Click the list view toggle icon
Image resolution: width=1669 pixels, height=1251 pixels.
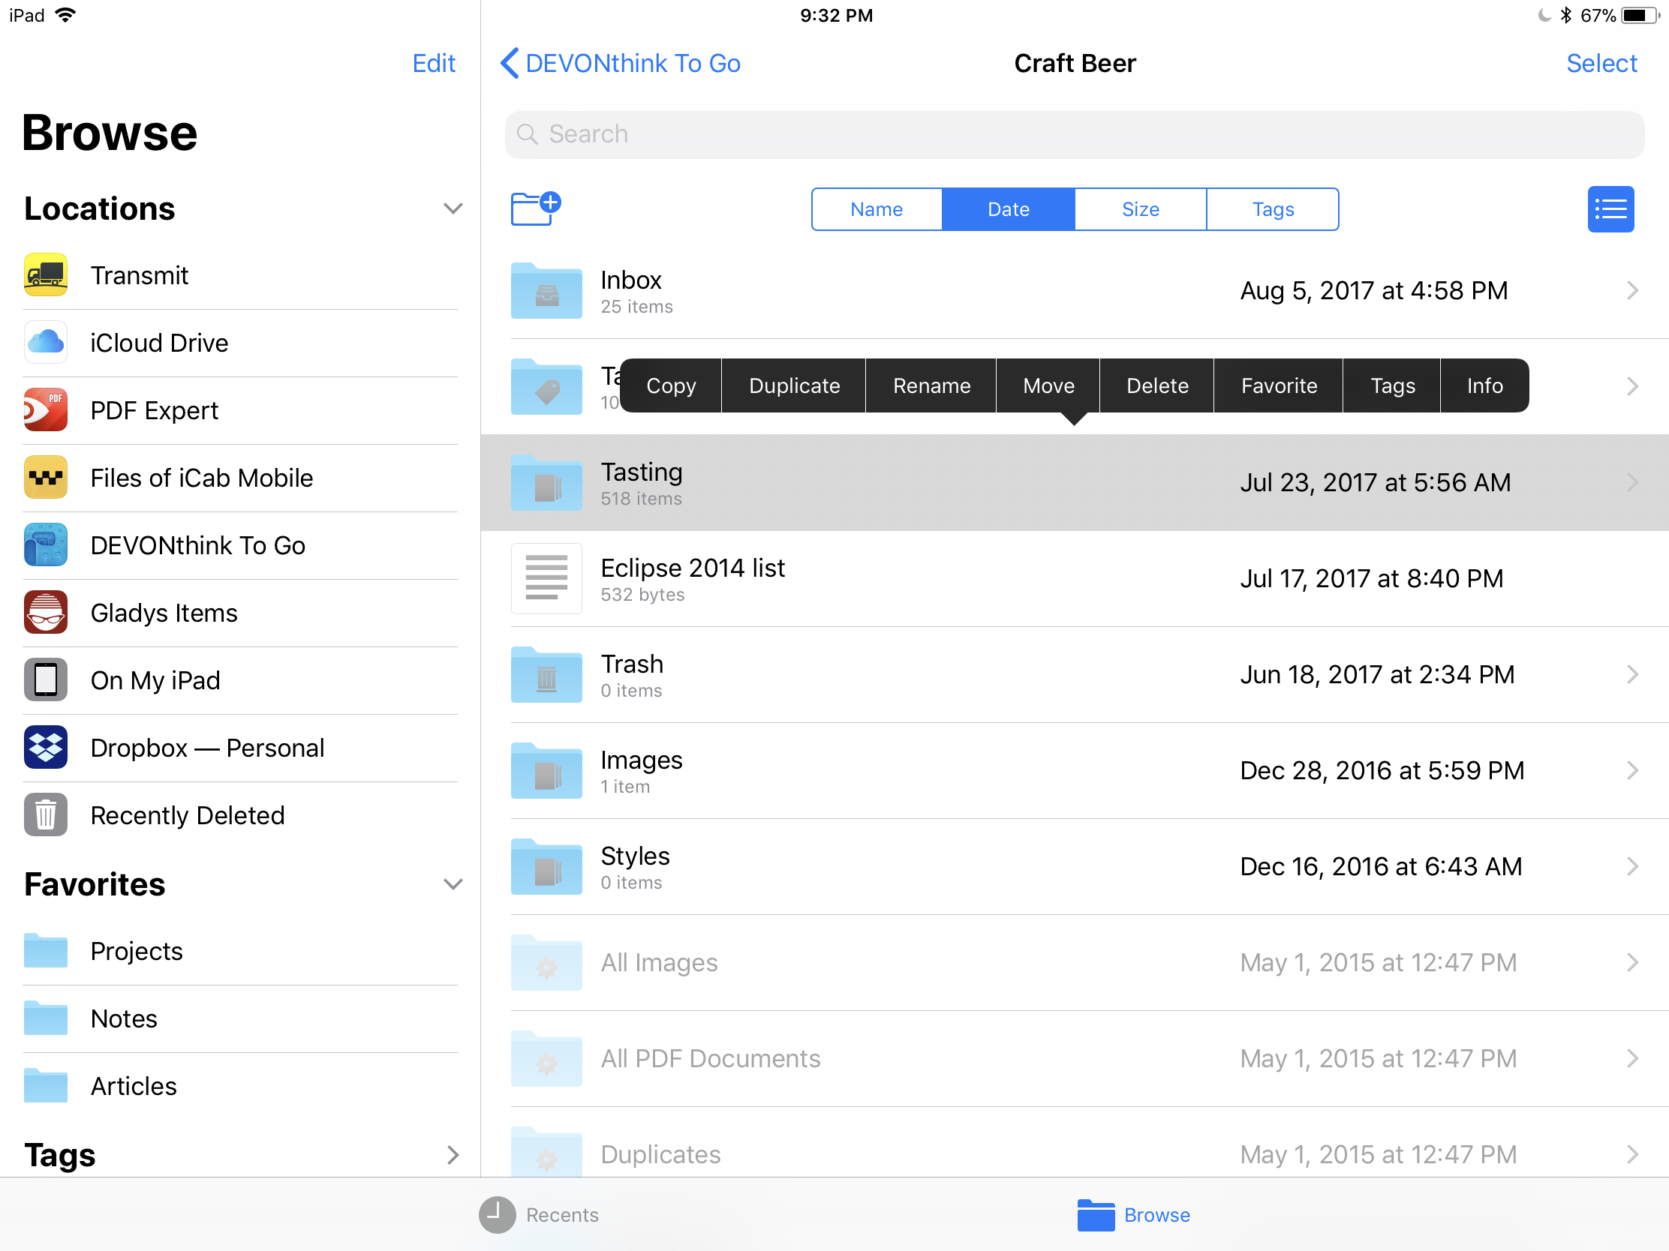(1607, 208)
